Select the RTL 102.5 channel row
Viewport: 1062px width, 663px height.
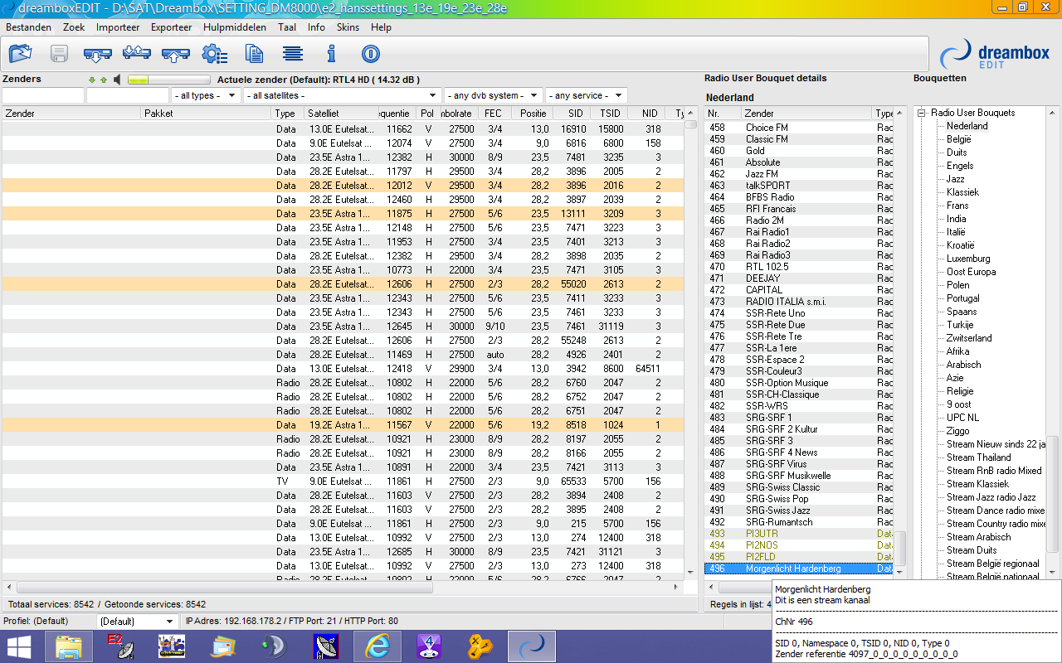(x=800, y=267)
